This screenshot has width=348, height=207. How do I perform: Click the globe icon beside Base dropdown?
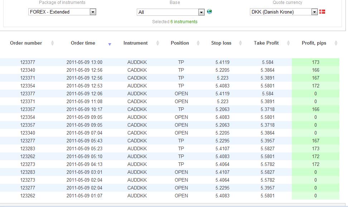pos(209,11)
